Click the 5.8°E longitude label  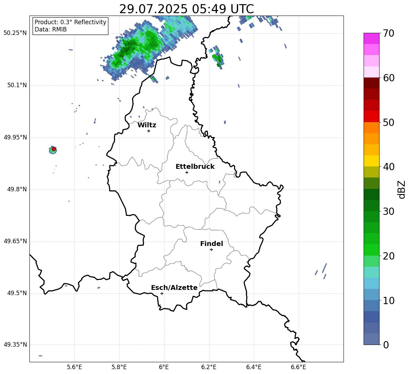(119, 367)
